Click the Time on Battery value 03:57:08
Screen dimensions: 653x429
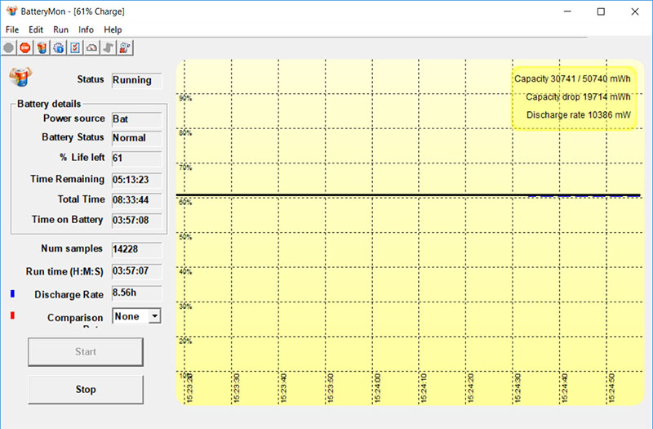136,220
